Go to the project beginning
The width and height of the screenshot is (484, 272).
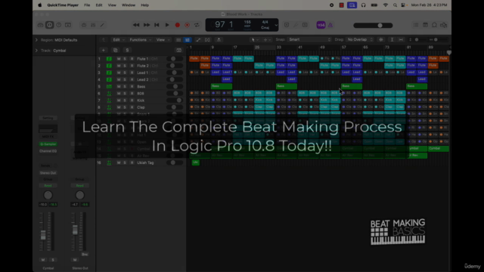pyautogui.click(x=157, y=25)
